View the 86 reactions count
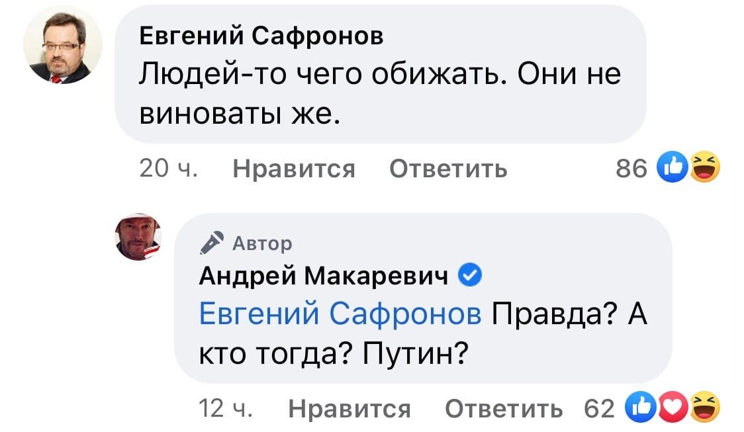744x432 pixels. tap(631, 168)
